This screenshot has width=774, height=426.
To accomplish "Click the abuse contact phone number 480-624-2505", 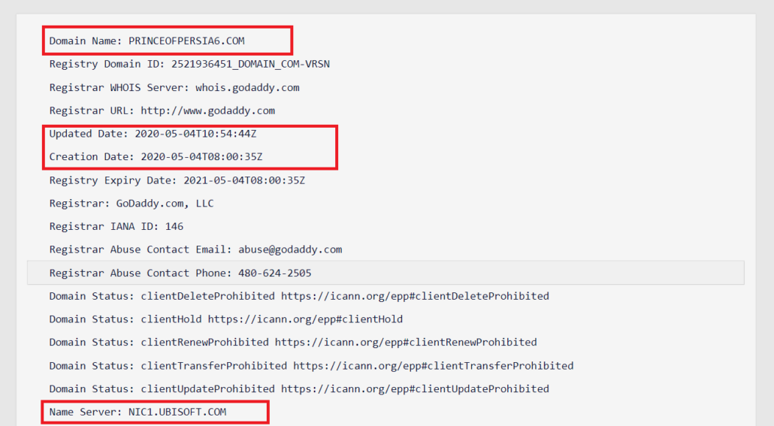I will 274,273.
